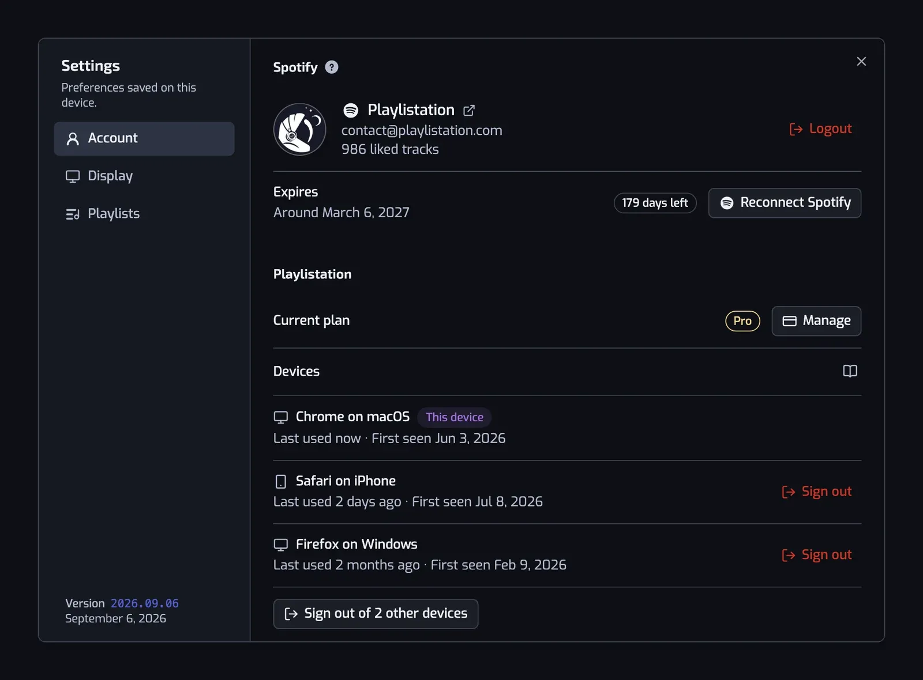This screenshot has height=680, width=923.
Task: Open the Playlists settings tab
Action: (x=144, y=214)
